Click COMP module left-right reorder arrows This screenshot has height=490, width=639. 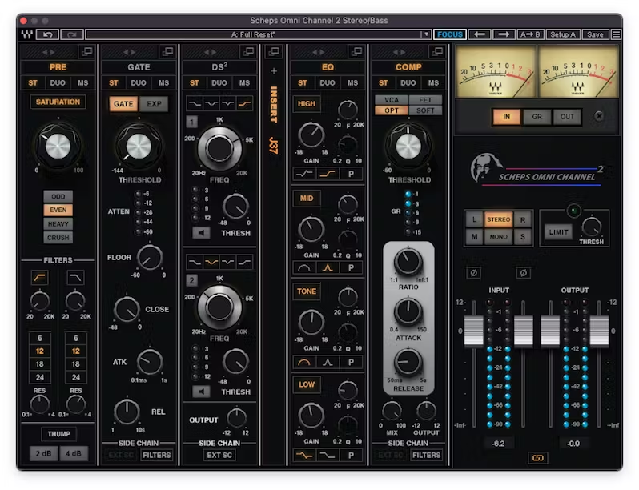pyautogui.click(x=400, y=52)
